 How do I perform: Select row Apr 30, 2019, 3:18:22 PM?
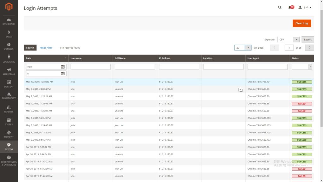pos(169,147)
